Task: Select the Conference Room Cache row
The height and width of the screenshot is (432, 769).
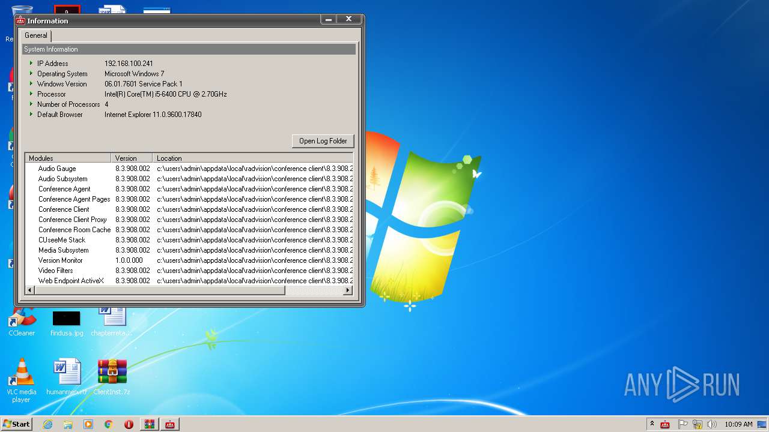Action: [x=189, y=230]
